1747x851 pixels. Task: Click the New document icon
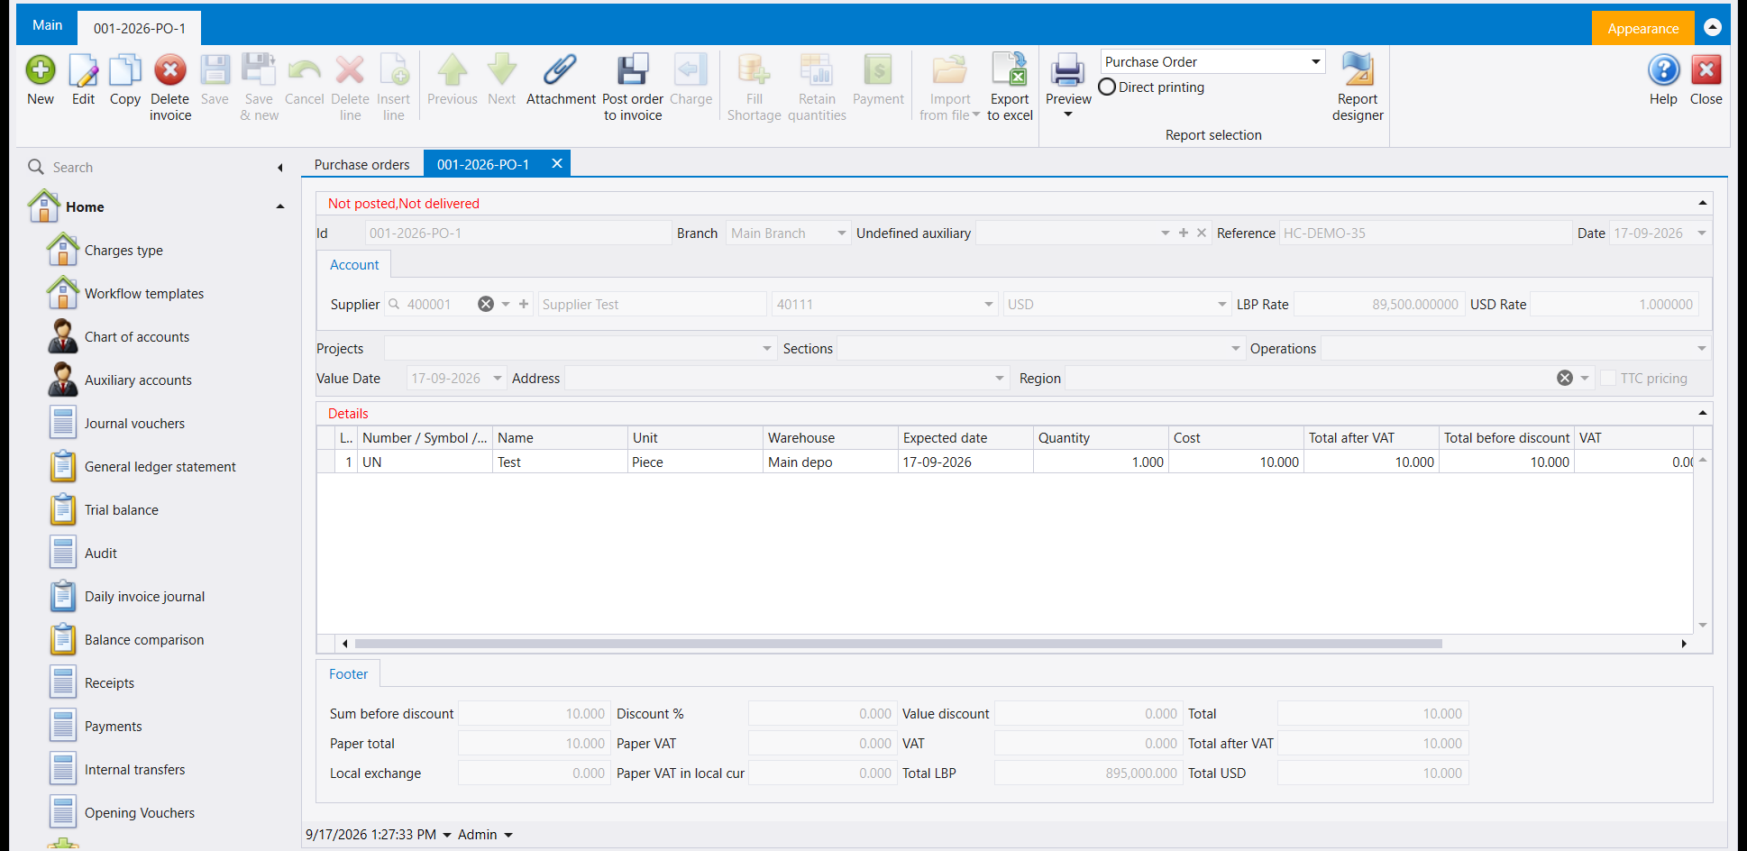(41, 70)
